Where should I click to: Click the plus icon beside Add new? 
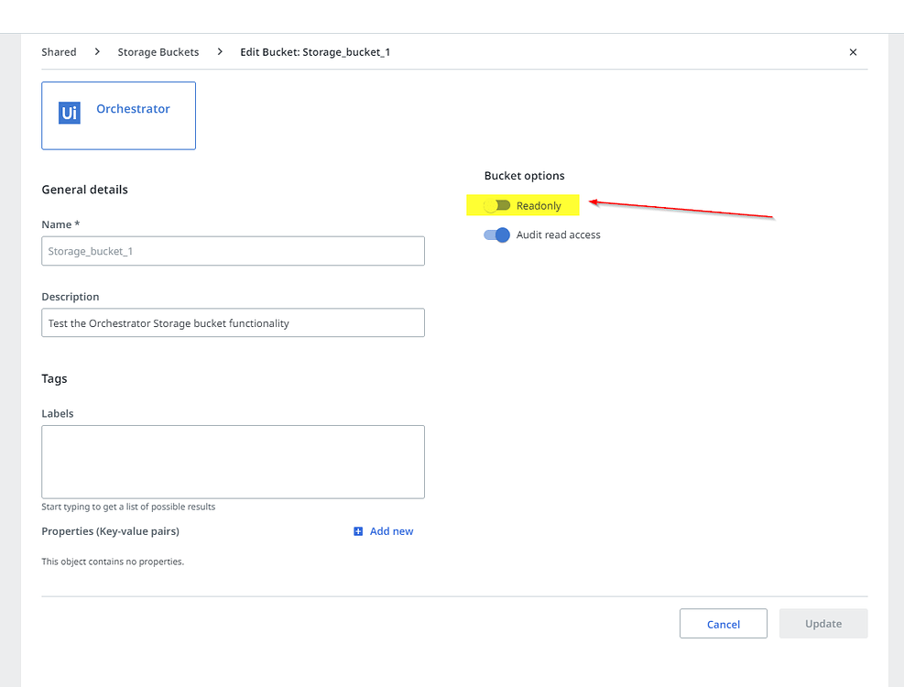358,531
